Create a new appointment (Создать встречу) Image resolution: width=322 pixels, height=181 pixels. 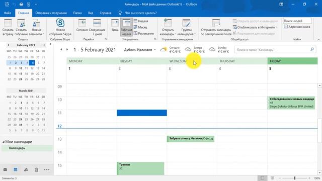[x=8, y=27]
